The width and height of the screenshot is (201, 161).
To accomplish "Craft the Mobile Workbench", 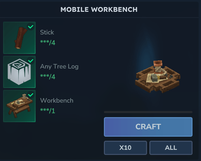I will click(x=148, y=127).
